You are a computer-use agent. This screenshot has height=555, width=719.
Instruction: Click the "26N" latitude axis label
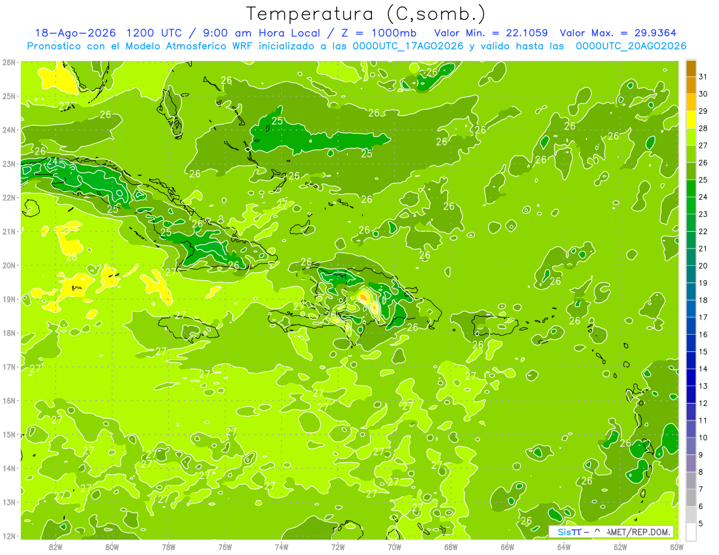tap(9, 62)
